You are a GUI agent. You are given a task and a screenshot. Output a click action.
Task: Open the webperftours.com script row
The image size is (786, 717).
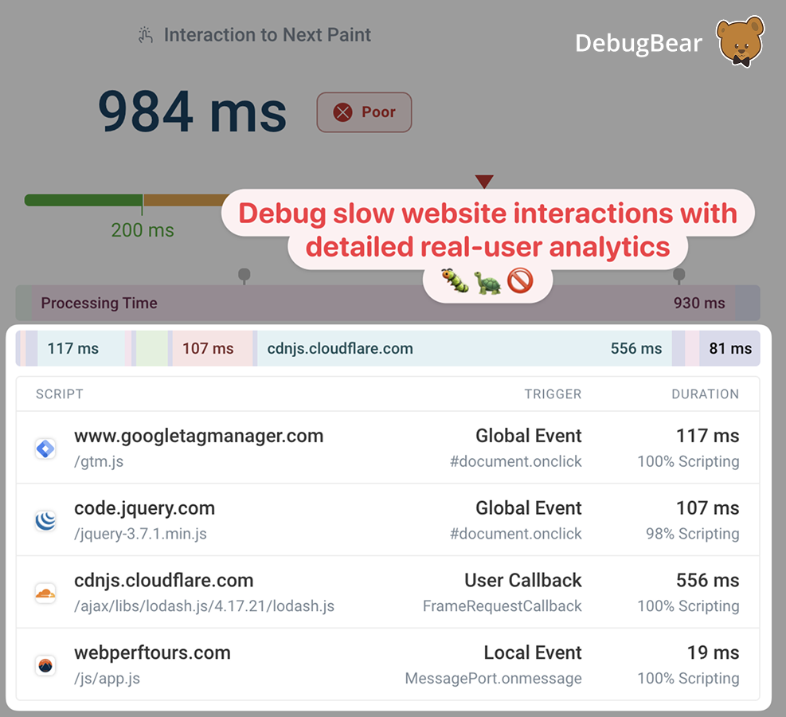(388, 664)
